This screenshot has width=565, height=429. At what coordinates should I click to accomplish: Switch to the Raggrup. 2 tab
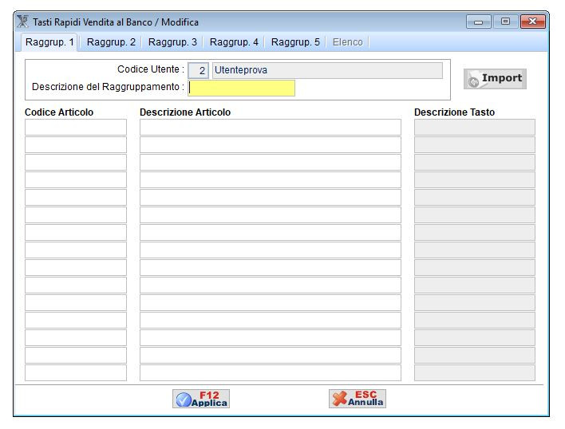(111, 42)
